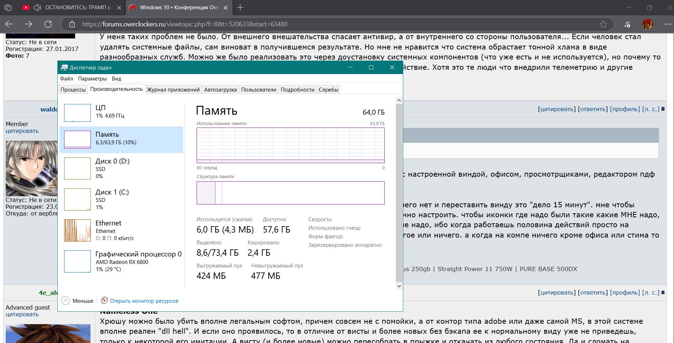Add this page to favorites

603,24
